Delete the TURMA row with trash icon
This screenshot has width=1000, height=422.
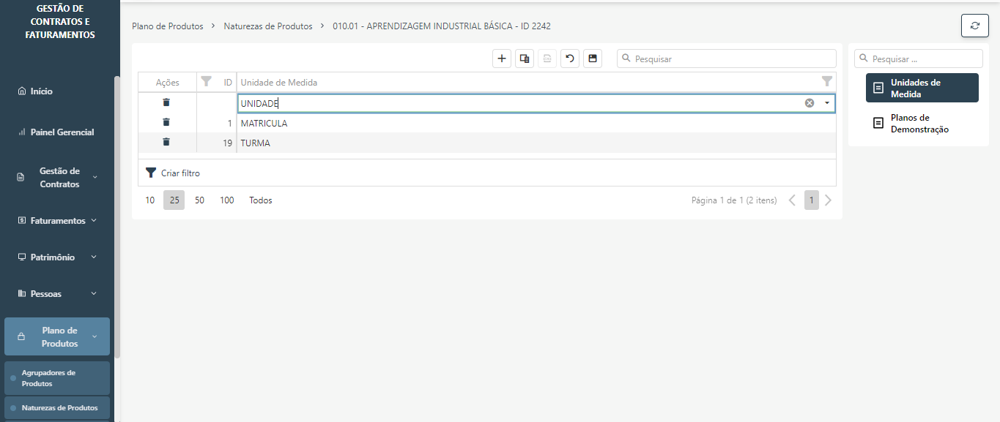166,142
